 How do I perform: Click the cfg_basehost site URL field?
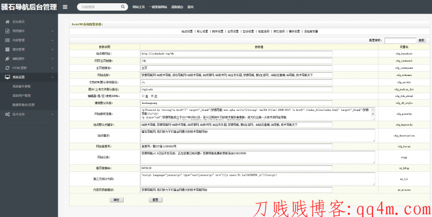(237, 53)
